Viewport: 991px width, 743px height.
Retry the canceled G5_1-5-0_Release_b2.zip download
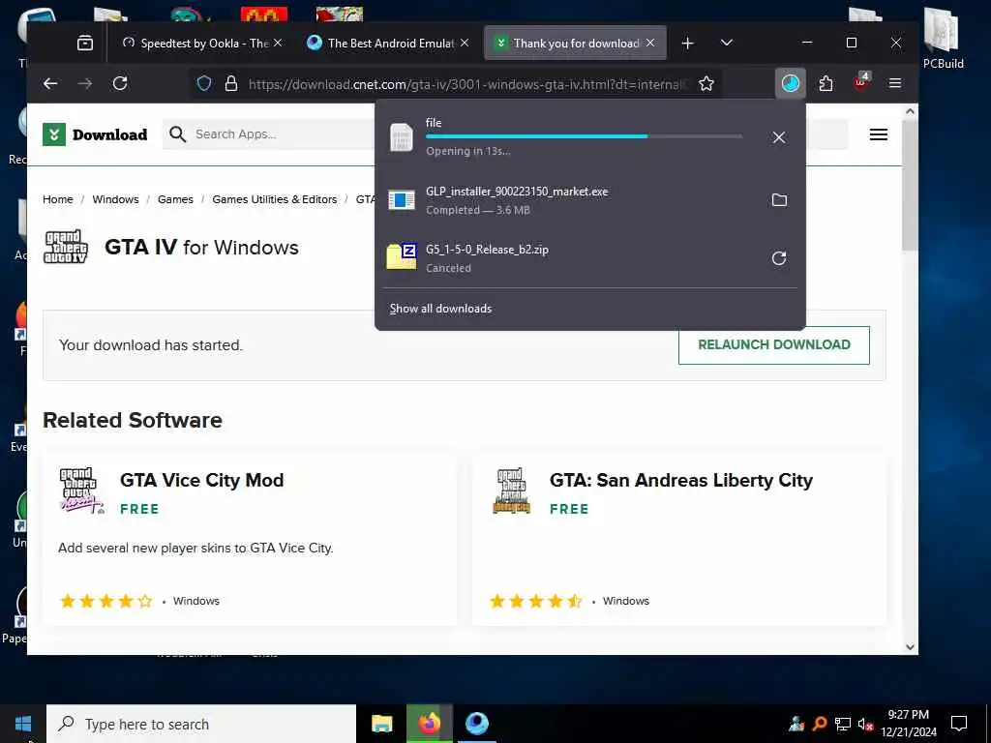tap(779, 257)
